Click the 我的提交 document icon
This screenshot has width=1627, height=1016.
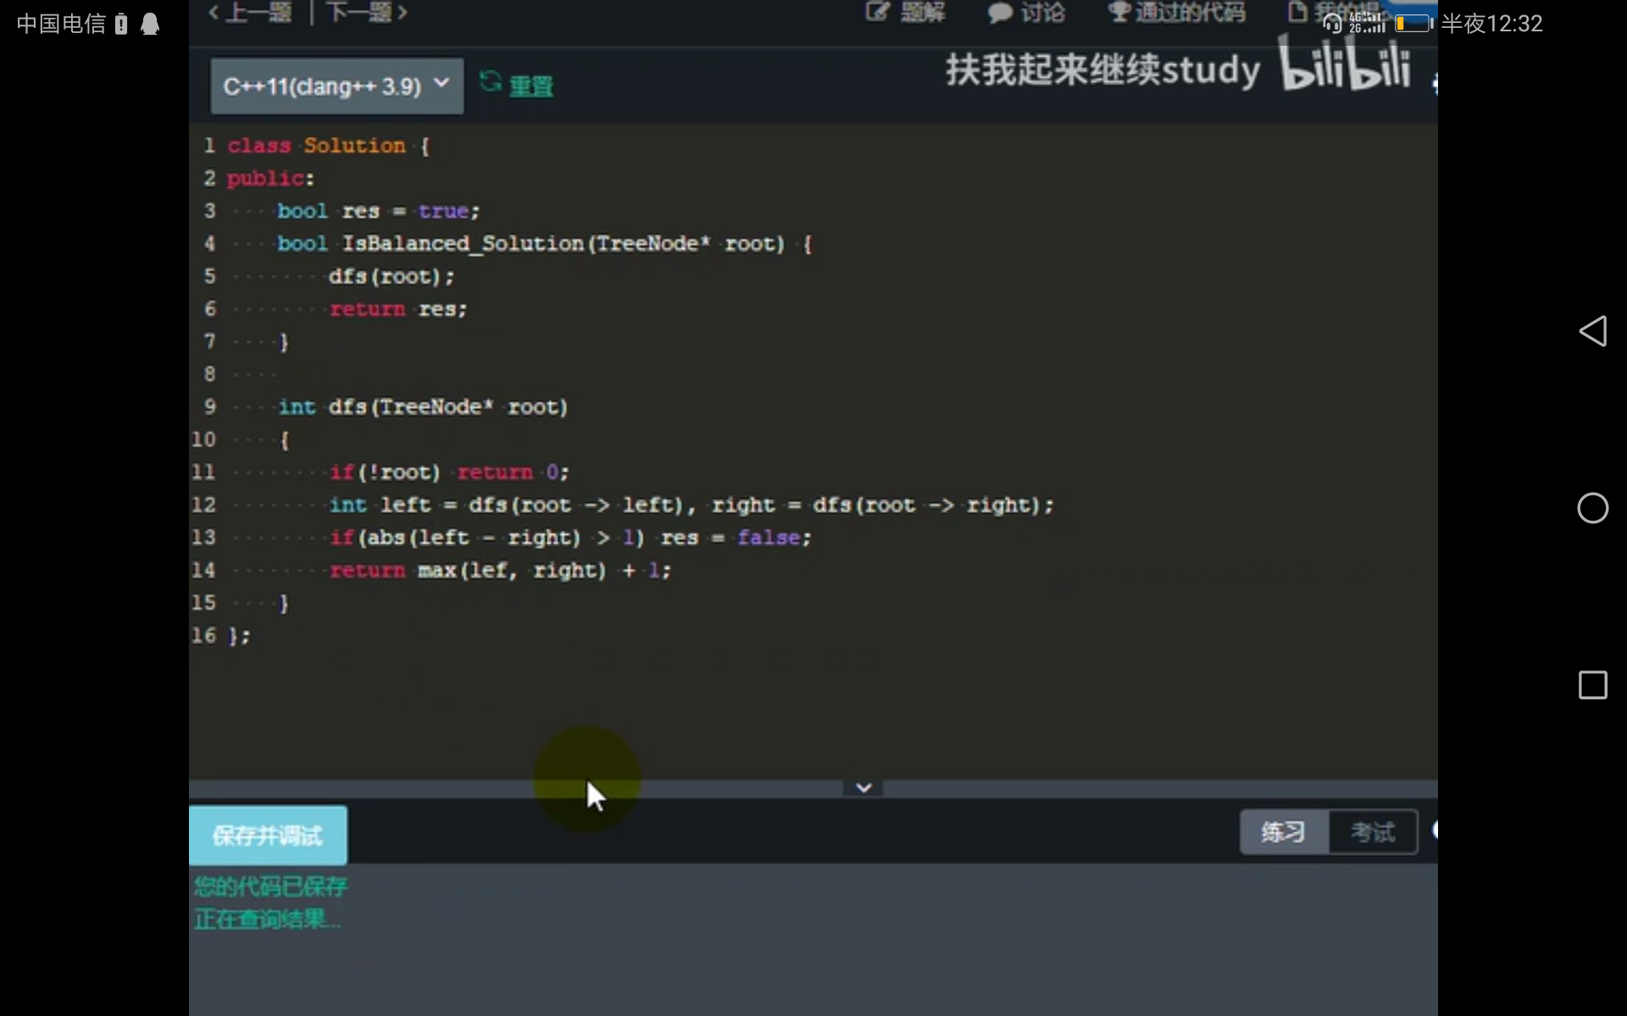(x=1297, y=12)
